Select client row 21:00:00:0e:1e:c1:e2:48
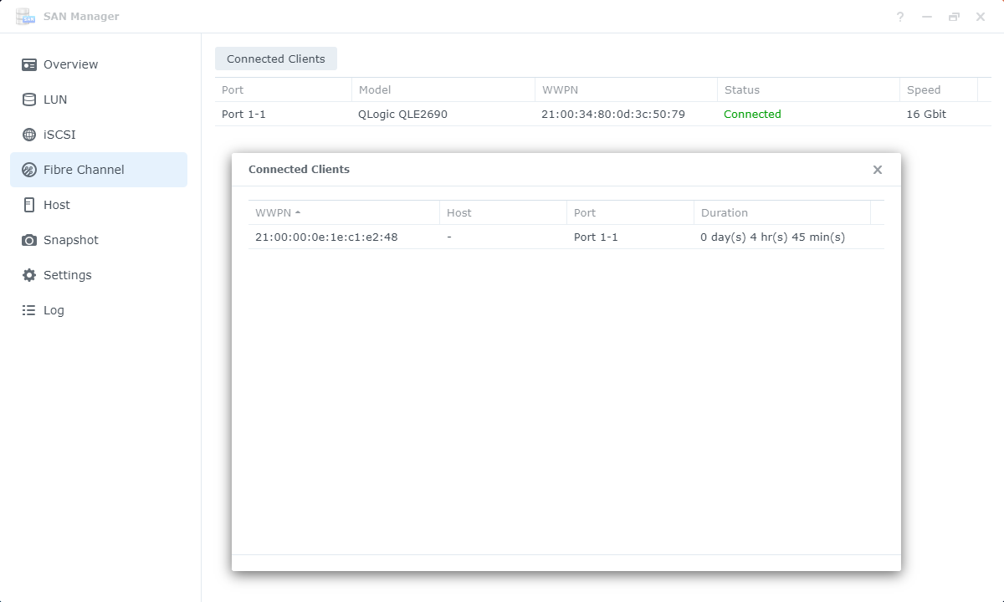 pyautogui.click(x=326, y=237)
